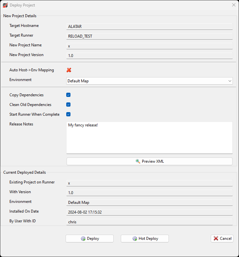This screenshot has height=257, width=239.
Task: Click the gear icon on Hot Deploy button
Action: (x=135, y=239)
